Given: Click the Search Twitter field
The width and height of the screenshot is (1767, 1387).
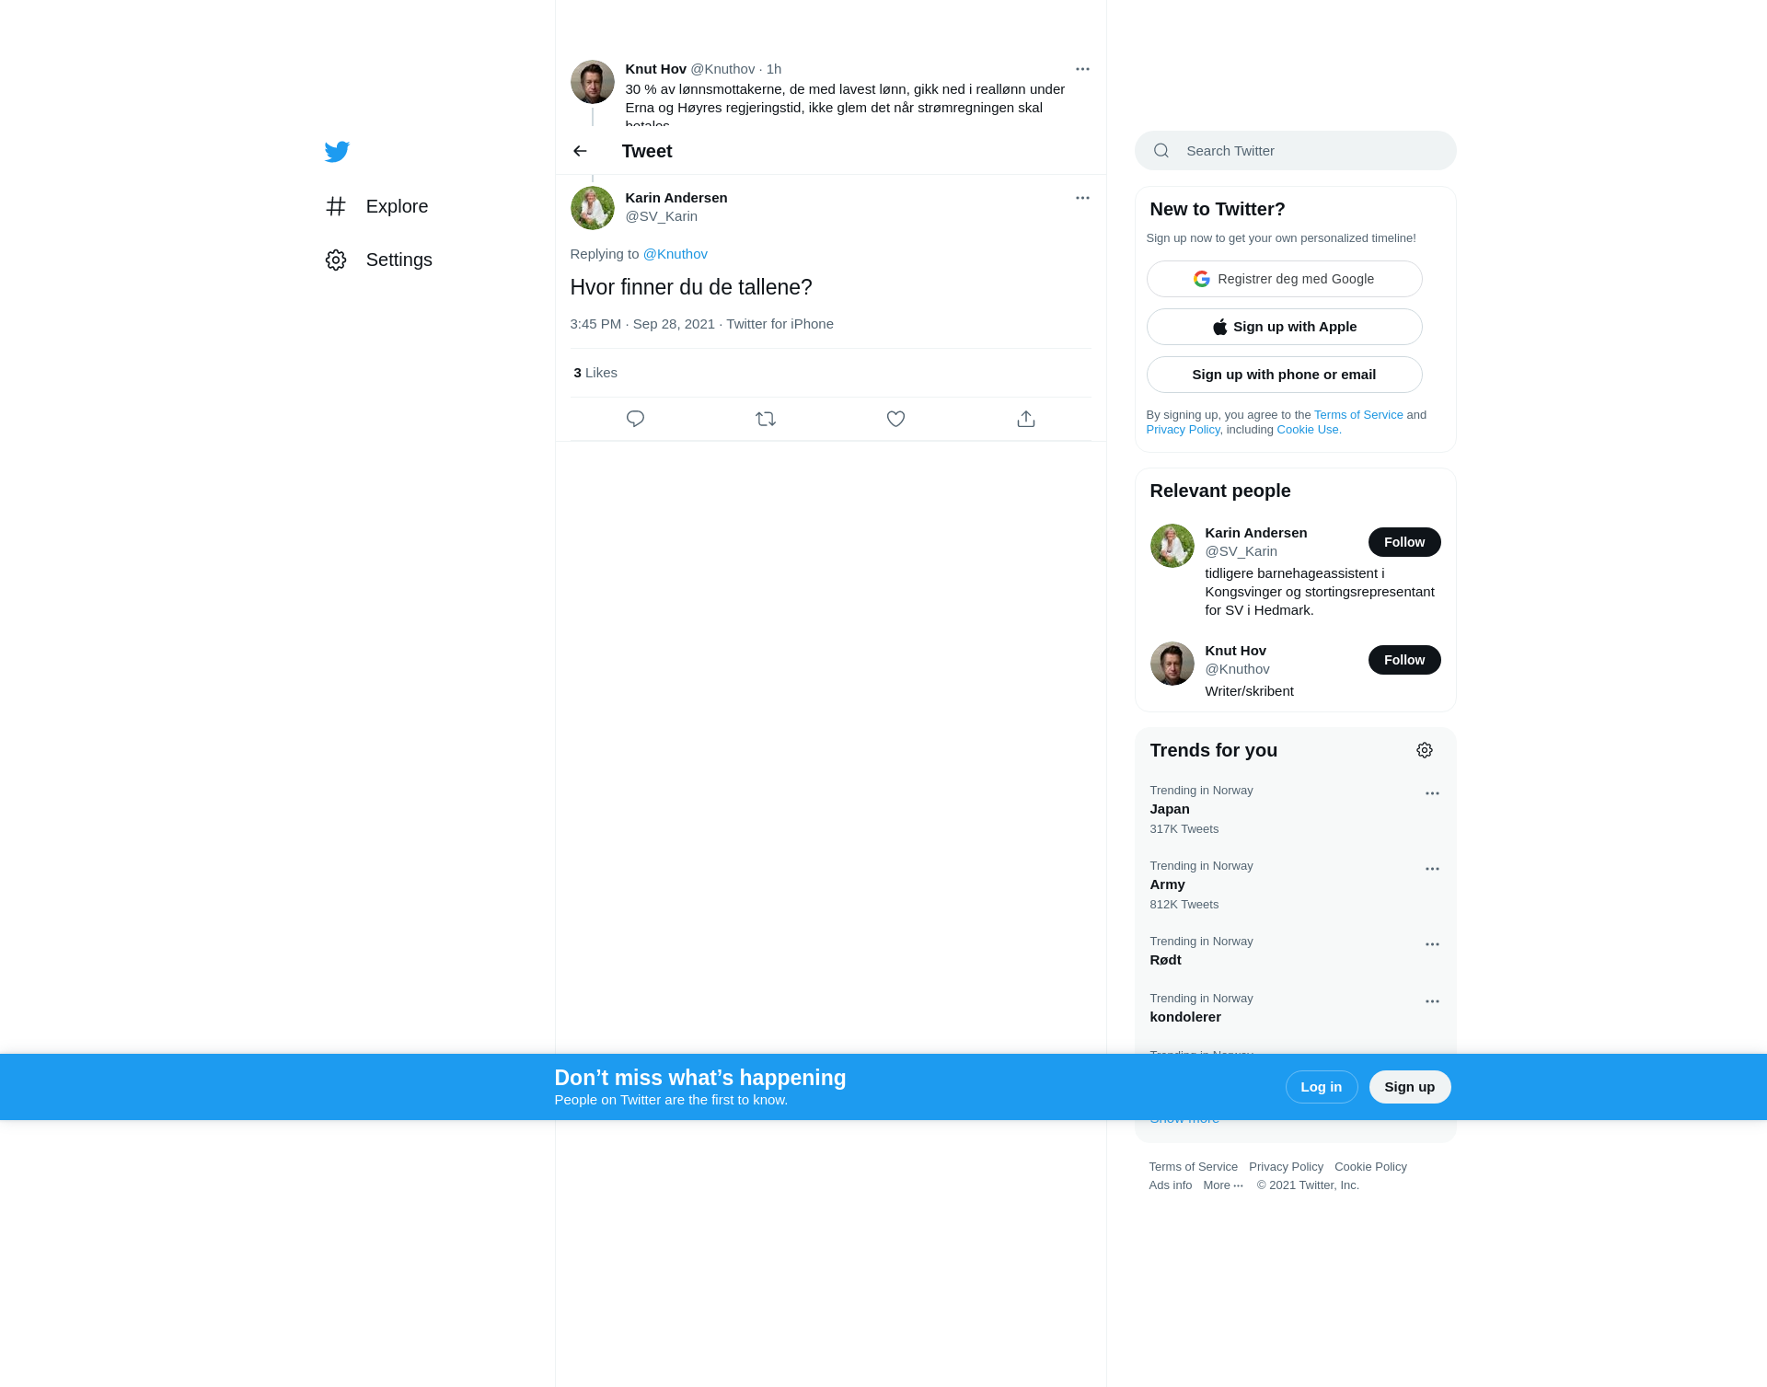Looking at the screenshot, I should 1295,151.
